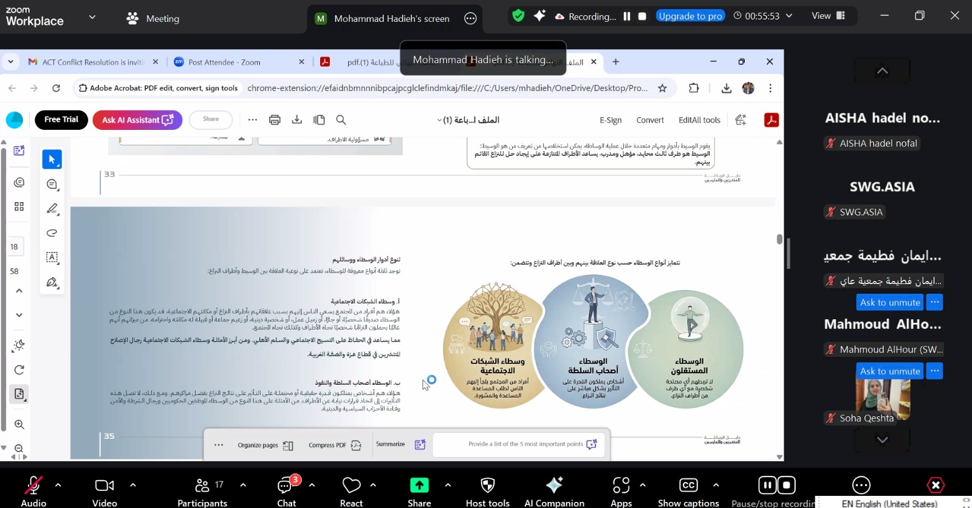Expand the Audio options arrow
Screen dimensions: 972x508
(x=58, y=485)
